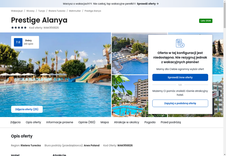226x156 pixels.
Task: Open the main water slide pool photo
Action: tap(55, 75)
